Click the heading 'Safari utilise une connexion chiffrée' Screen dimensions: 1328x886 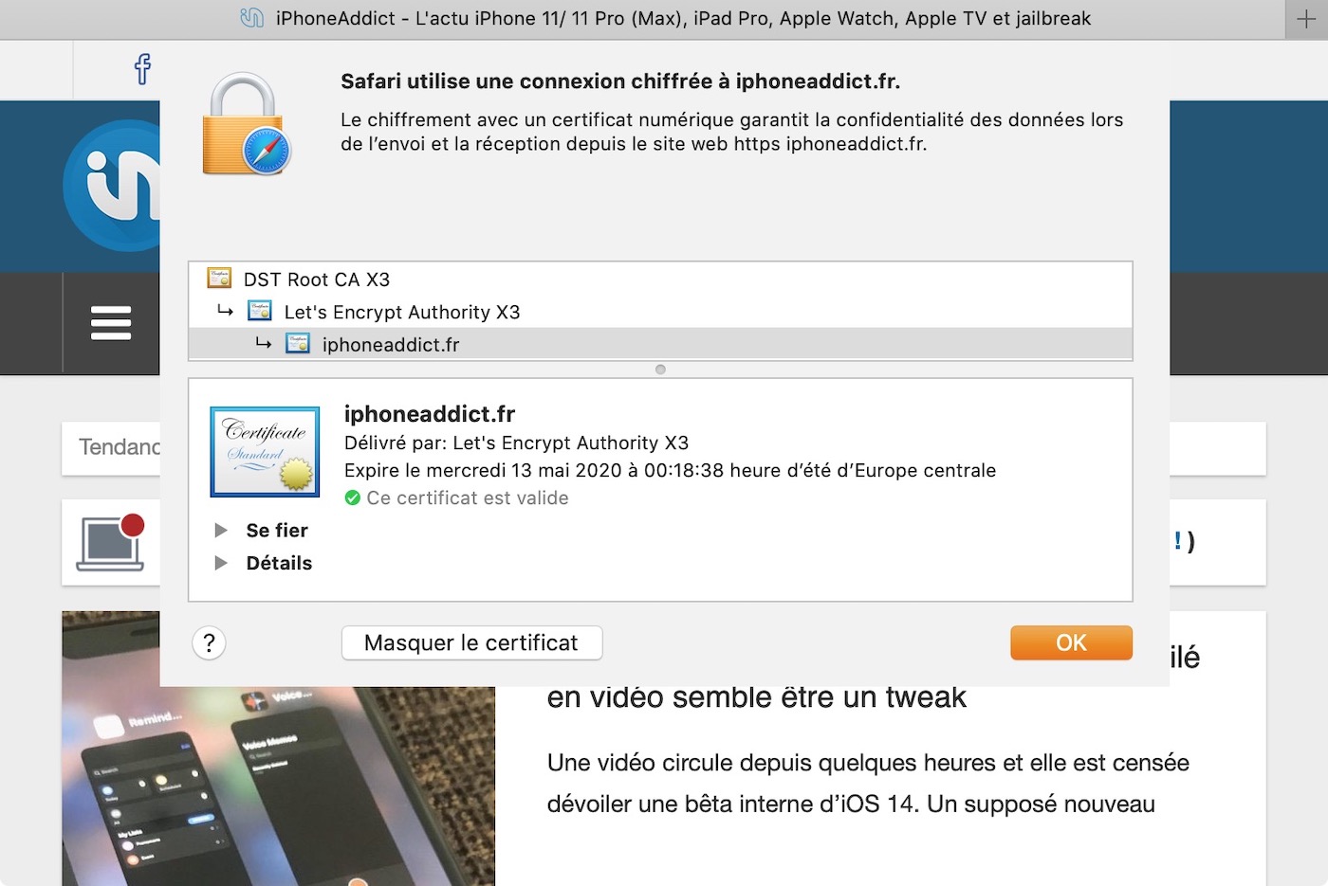point(620,81)
